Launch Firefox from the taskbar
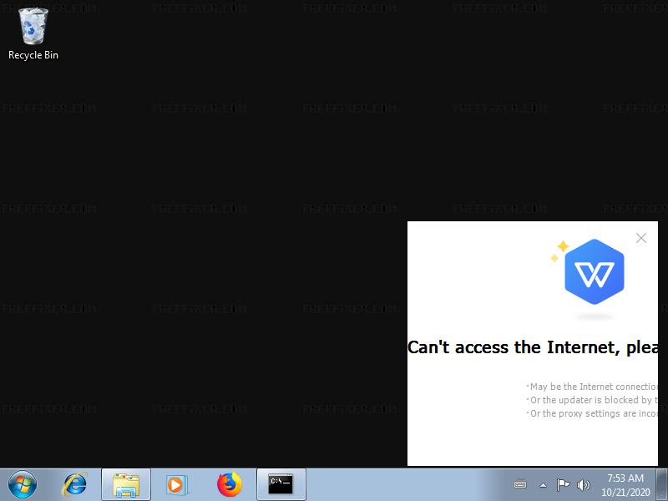The height and width of the screenshot is (501, 668). pos(229,484)
